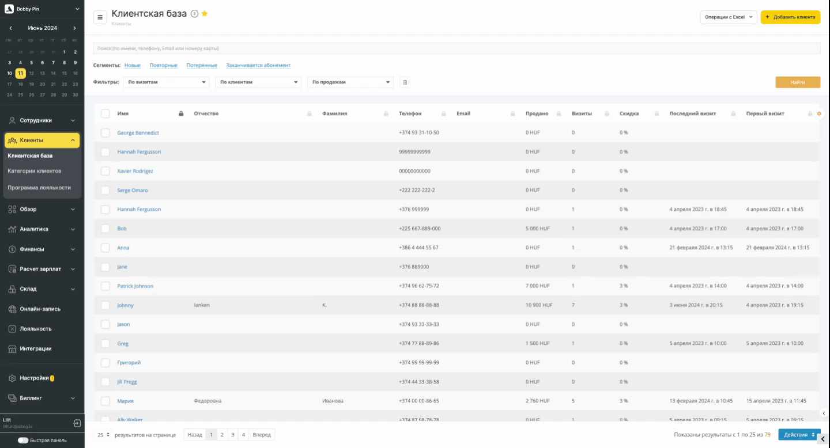Open the Лояльность sidebar item

click(x=42, y=329)
